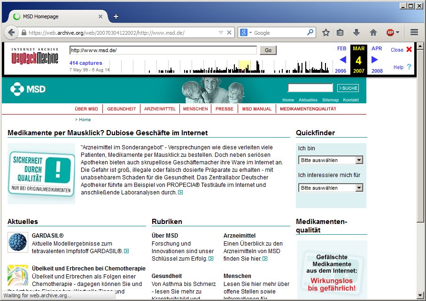
Task: Click arrow icon after finden Sie hier
Action: click(265, 259)
